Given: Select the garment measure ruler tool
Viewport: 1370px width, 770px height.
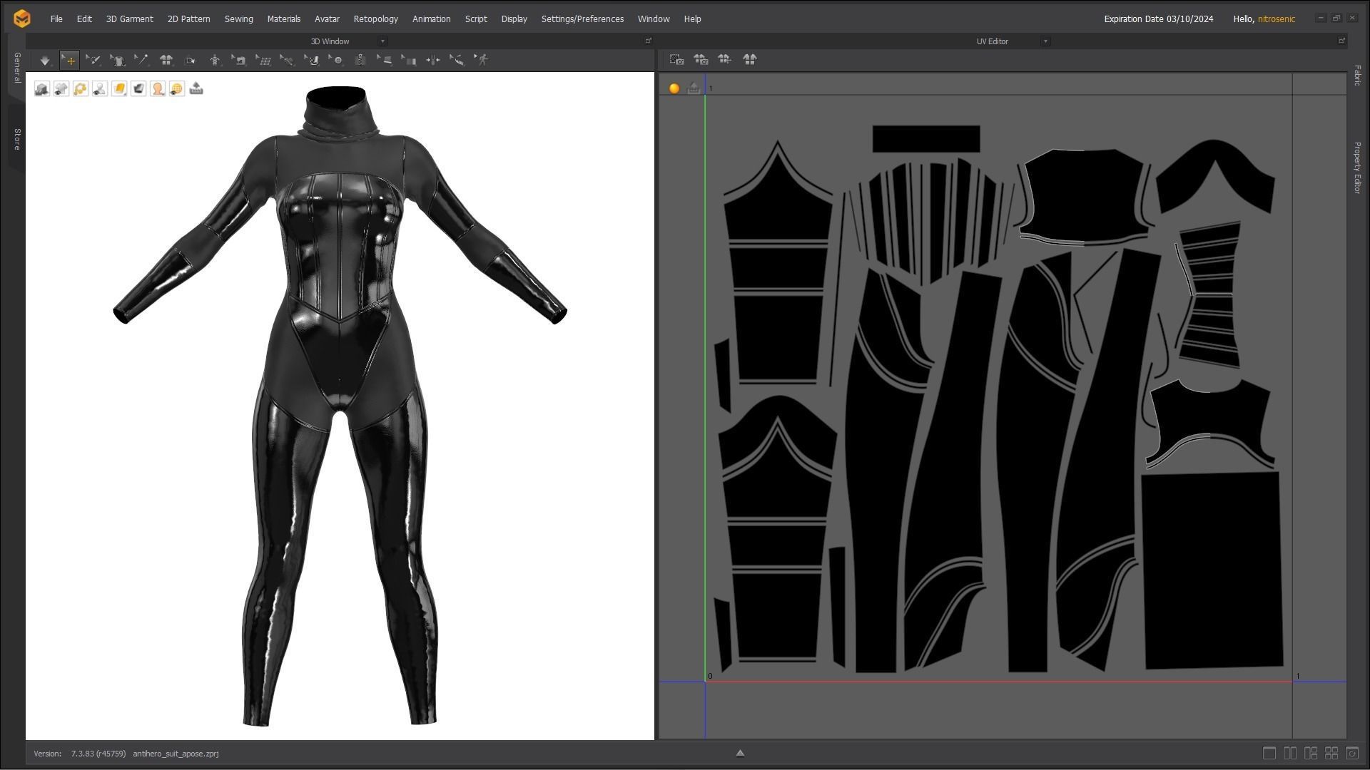Looking at the screenshot, I should 457,61.
